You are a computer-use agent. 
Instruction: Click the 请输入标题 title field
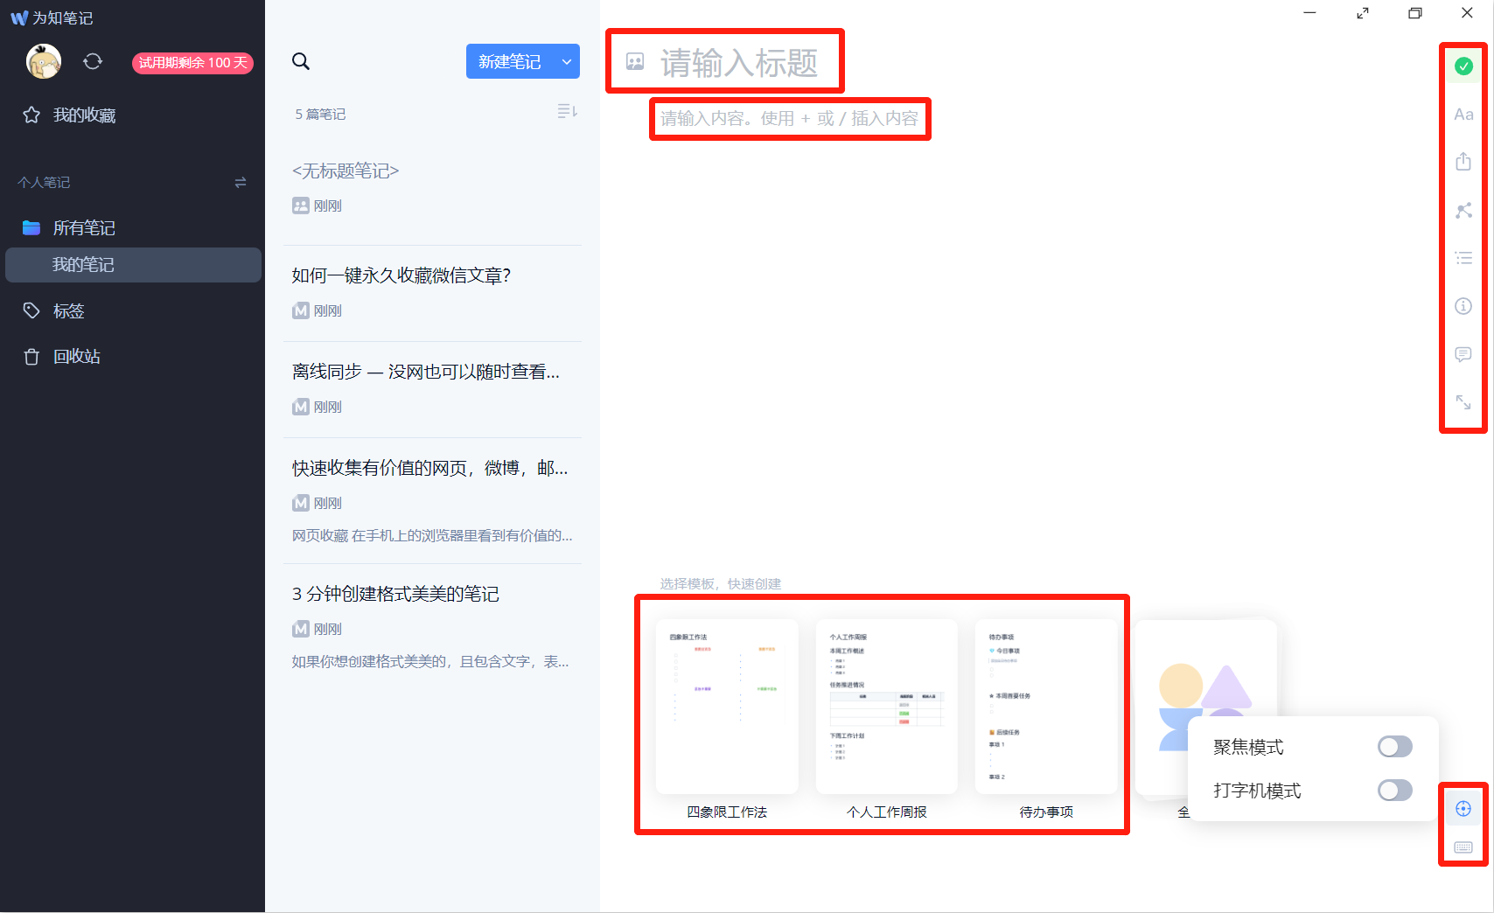739,63
